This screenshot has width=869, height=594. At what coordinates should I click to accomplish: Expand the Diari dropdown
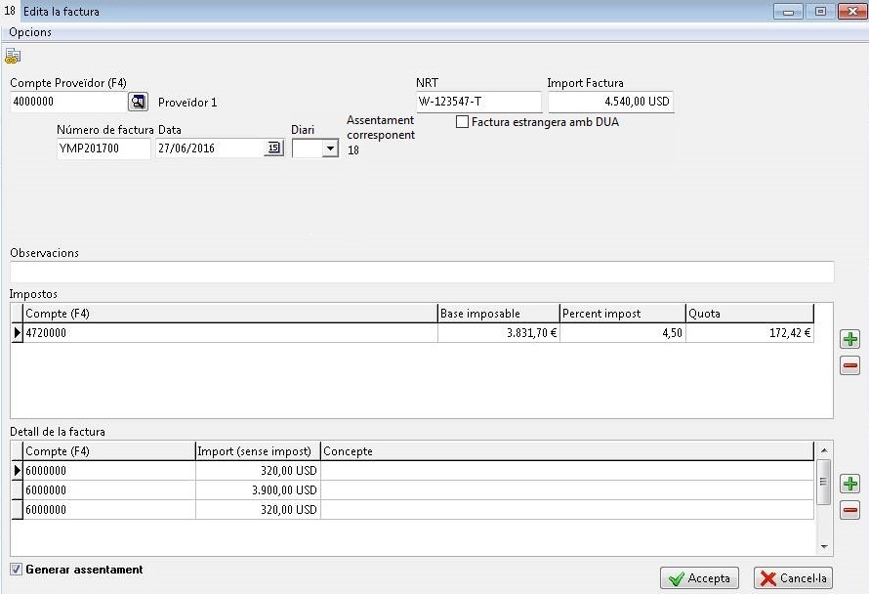click(330, 148)
